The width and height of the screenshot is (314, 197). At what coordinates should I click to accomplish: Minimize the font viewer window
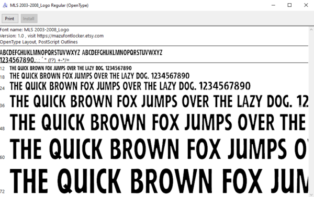point(273,5)
